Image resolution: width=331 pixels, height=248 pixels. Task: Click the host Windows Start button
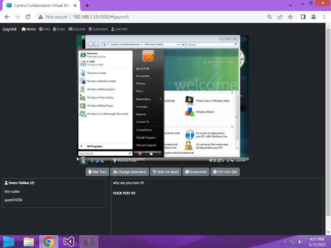point(9,242)
